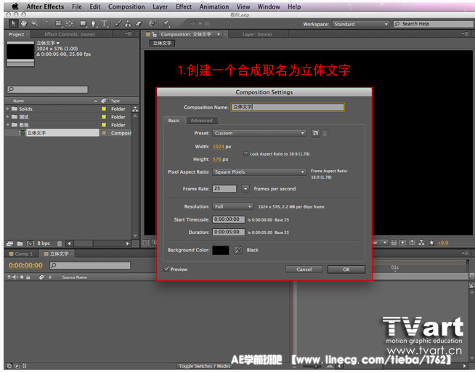The height and width of the screenshot is (372, 475).
Task: Delete selected project item with trash icon
Action: pyautogui.click(x=60, y=243)
